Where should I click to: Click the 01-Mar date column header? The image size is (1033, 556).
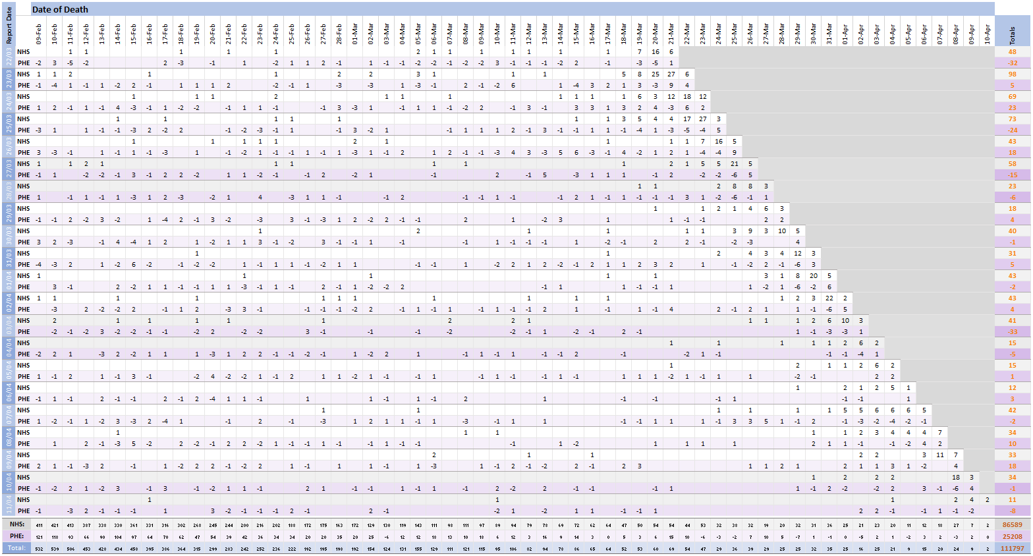tap(355, 33)
